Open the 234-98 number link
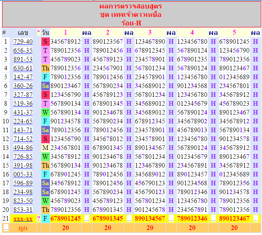The height and width of the screenshot is (235, 262). pos(23,192)
